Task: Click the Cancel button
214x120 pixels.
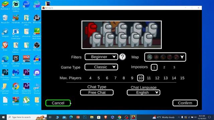Action: pyautogui.click(x=58, y=103)
